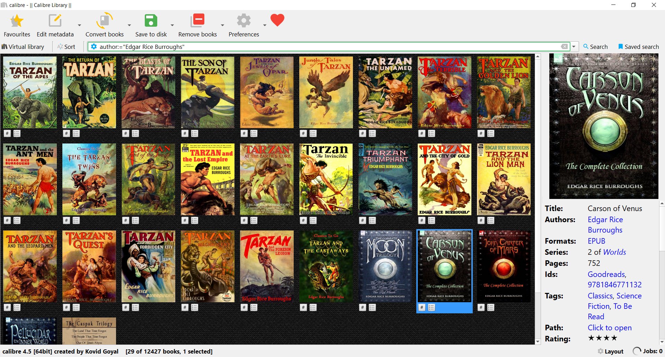Expand the Remove books dropdown arrow
The width and height of the screenshot is (665, 357).
[222, 25]
